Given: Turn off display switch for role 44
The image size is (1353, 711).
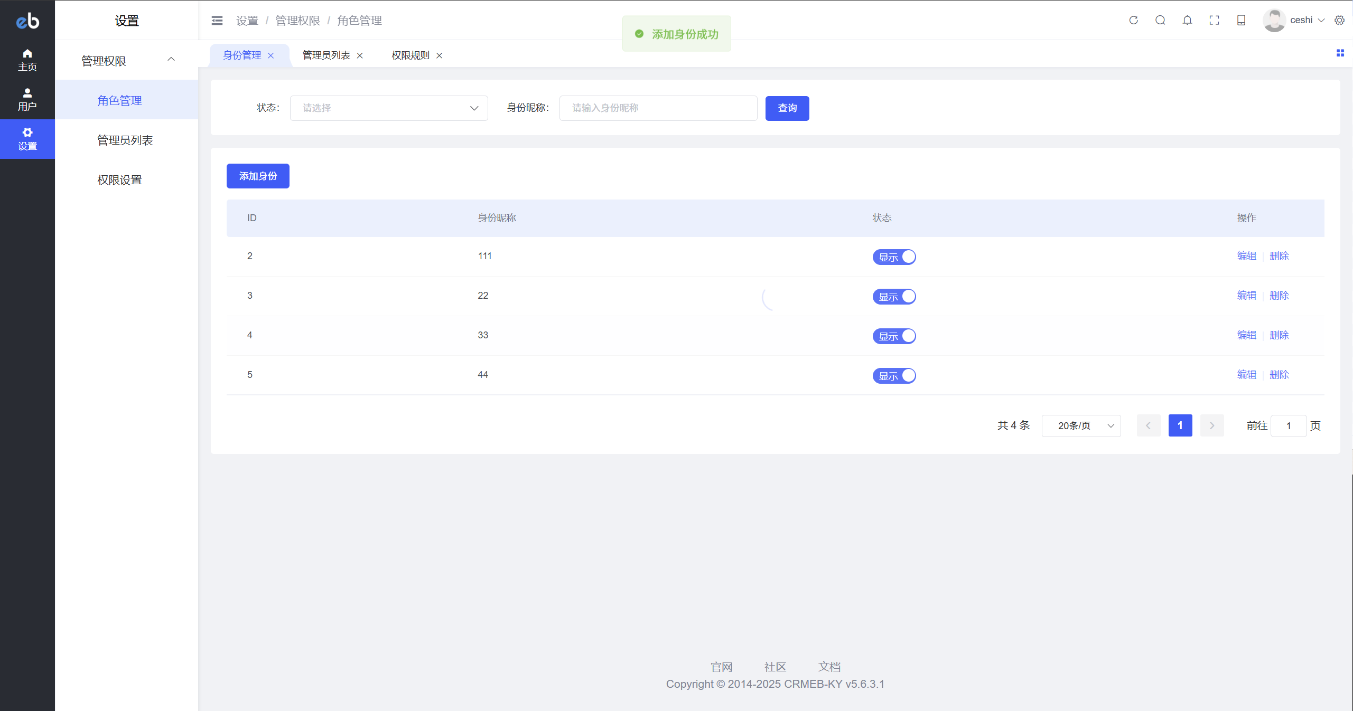Looking at the screenshot, I should point(894,376).
